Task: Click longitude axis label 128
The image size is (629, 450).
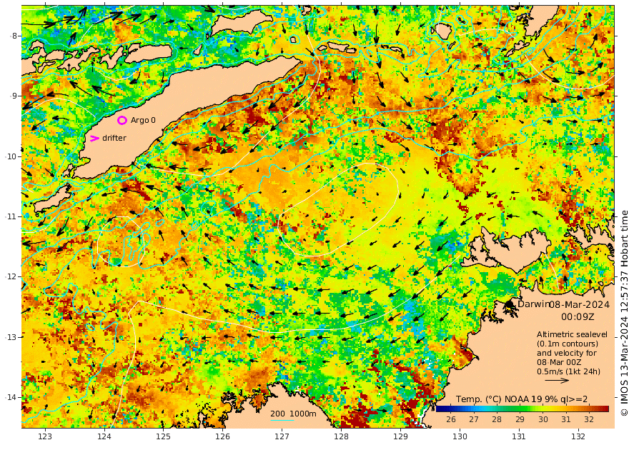Action: point(342,436)
